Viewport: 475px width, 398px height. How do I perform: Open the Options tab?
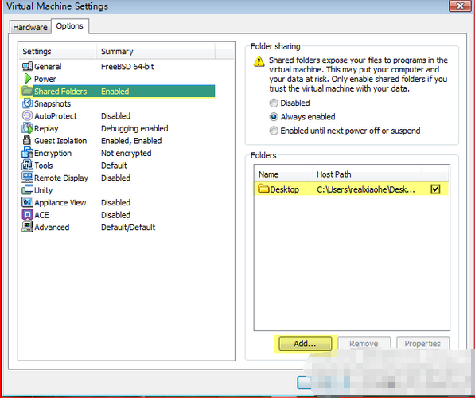point(70,26)
